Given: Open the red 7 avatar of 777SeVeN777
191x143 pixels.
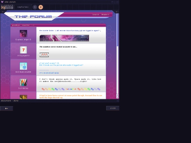Looking at the screenshot, I should 23,50.
